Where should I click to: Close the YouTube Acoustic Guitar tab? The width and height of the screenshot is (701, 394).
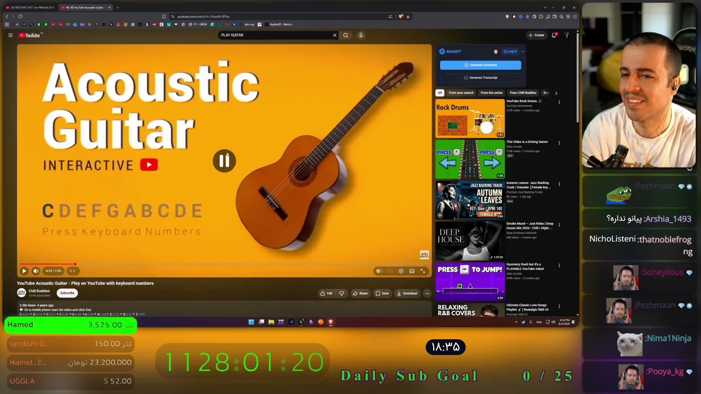point(110,7)
